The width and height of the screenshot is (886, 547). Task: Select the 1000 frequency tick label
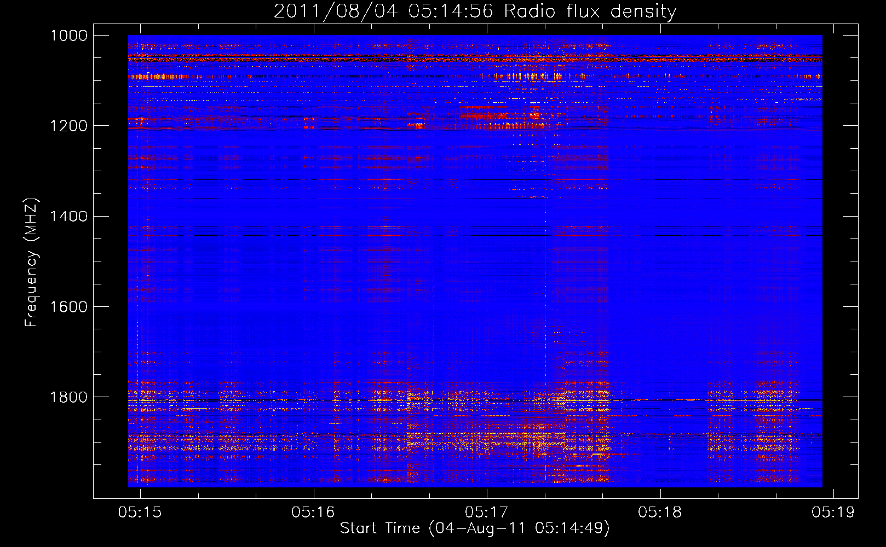tap(68, 36)
